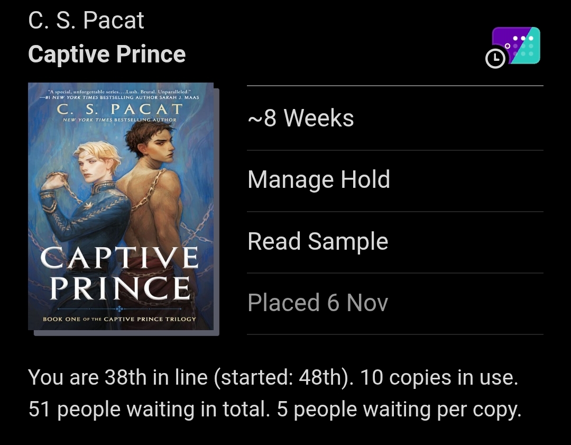Tap the library card hold icon
571x445 pixels.
[516, 46]
